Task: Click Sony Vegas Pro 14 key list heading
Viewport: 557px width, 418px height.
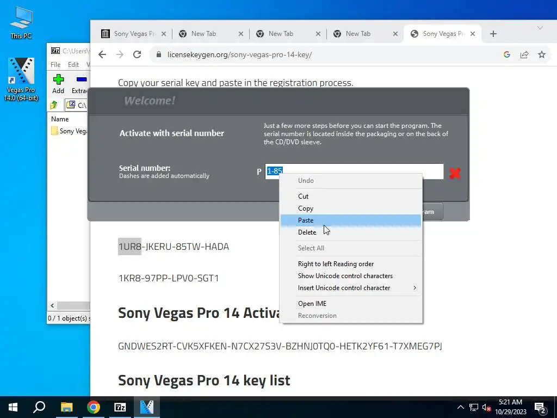Action: click(x=204, y=380)
